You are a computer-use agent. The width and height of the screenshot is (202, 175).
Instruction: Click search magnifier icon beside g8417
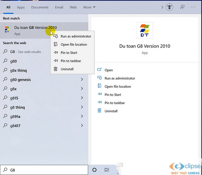pos(5,125)
